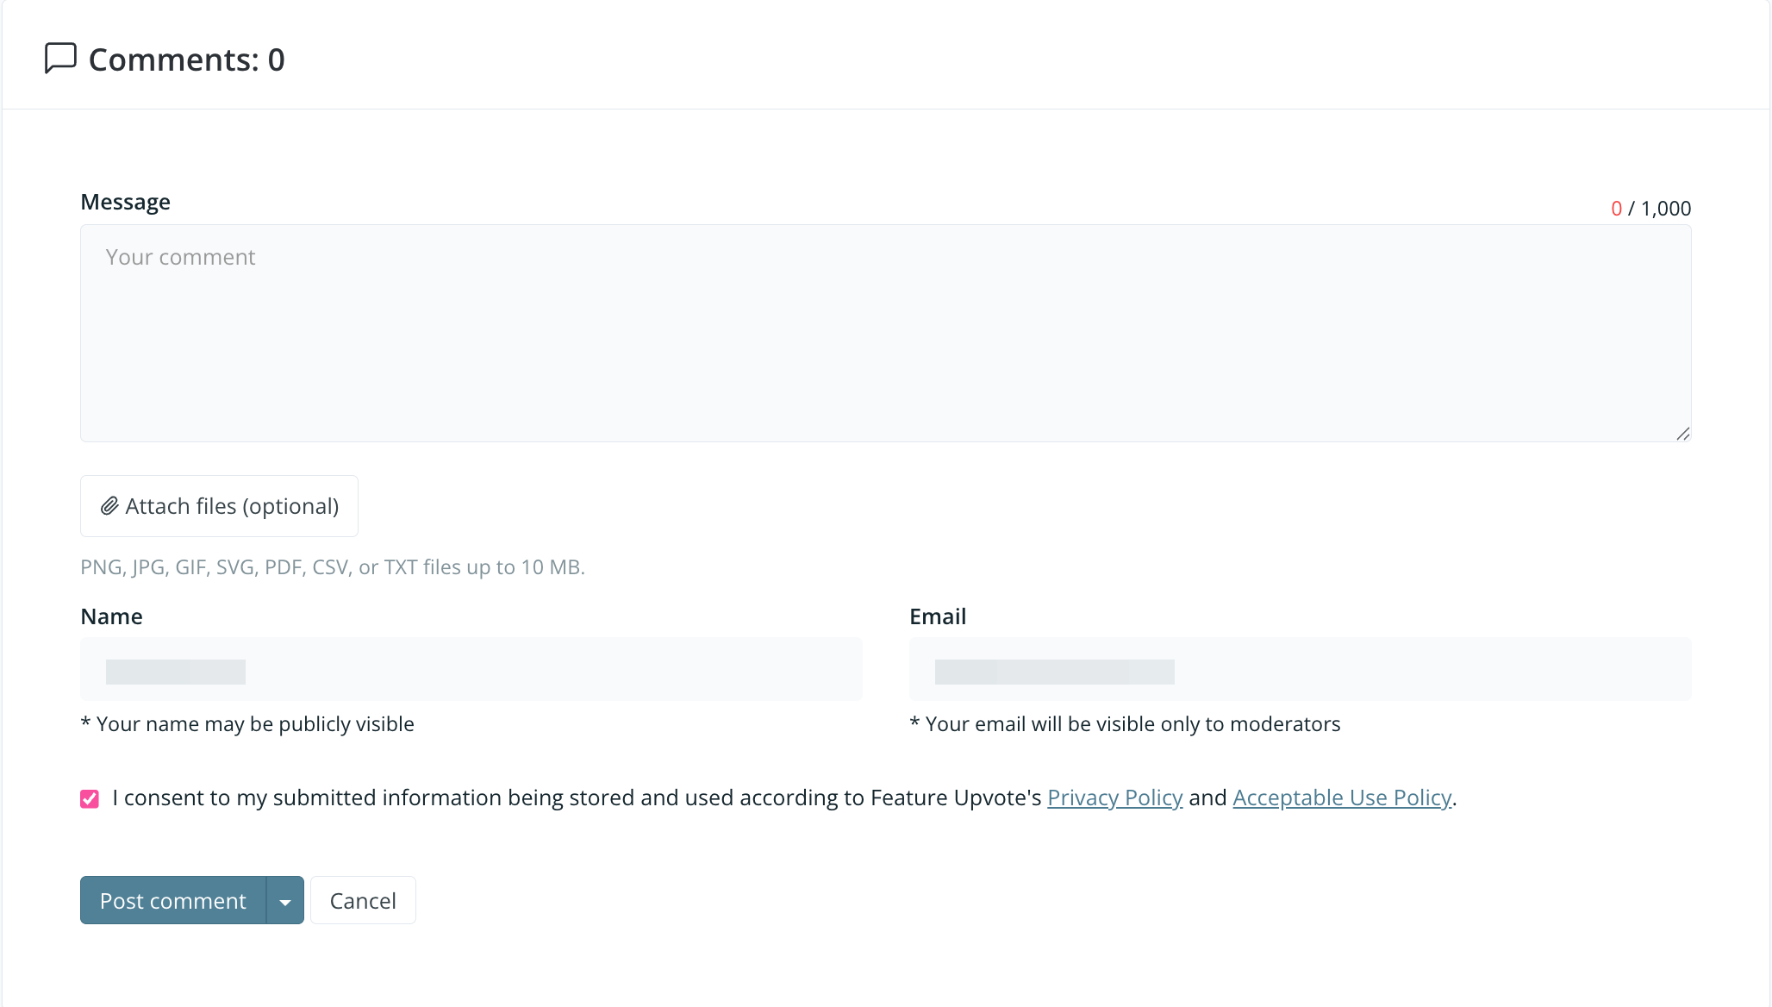Click the speech bubble comments icon
Screen dimensions: 1772x1007
tap(60, 59)
